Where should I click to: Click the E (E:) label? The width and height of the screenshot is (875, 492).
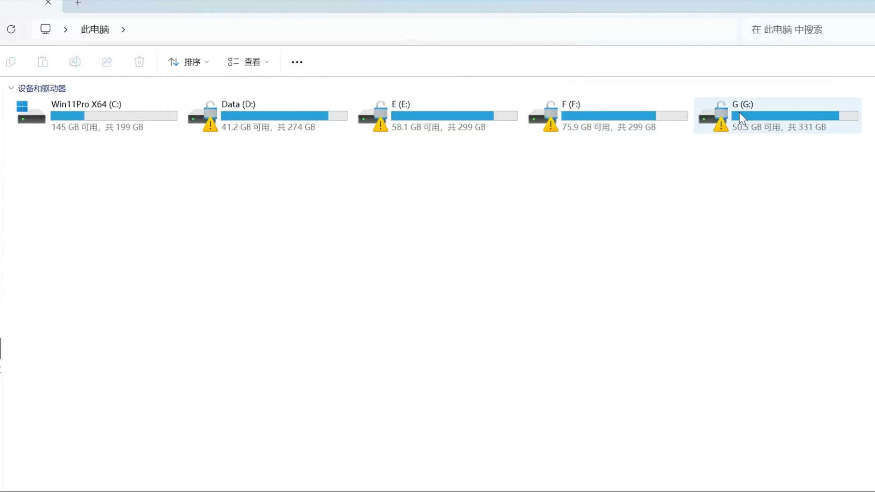[x=401, y=104]
